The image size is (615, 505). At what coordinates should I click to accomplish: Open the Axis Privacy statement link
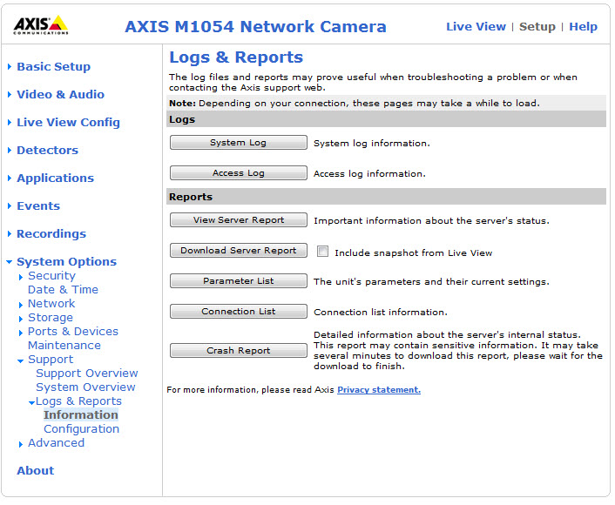click(x=379, y=391)
